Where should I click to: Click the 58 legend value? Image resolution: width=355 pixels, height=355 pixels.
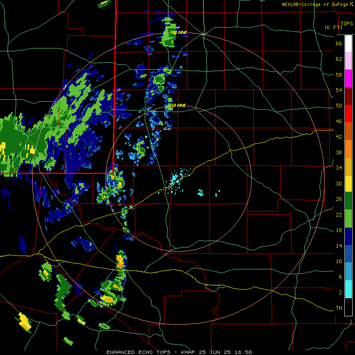(x=339, y=75)
